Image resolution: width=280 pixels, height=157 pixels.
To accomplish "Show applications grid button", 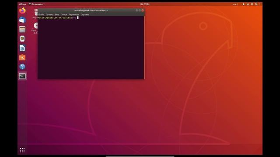I will 22,150.
